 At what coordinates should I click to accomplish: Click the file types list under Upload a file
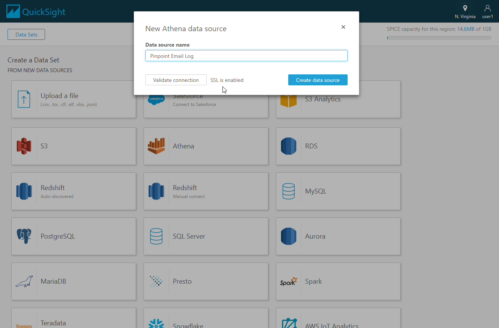point(69,104)
